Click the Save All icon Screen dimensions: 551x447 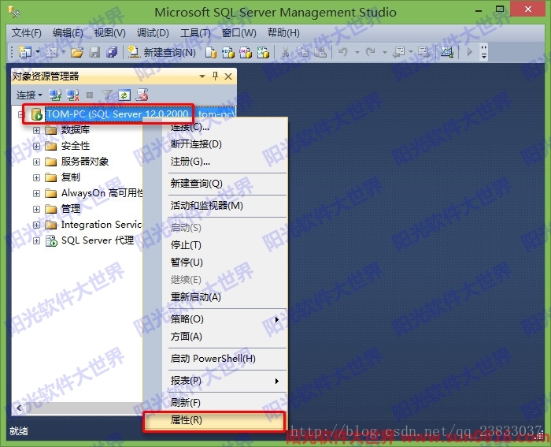point(112,53)
